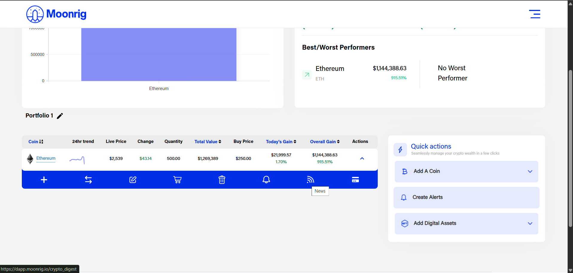Click the 1.70% today's gain percentage
Screen dimensions: 573x273
281,162
